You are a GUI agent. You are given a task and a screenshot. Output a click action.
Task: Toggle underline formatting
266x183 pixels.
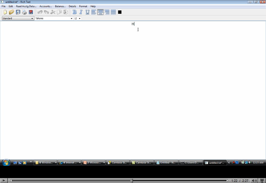[87, 12]
